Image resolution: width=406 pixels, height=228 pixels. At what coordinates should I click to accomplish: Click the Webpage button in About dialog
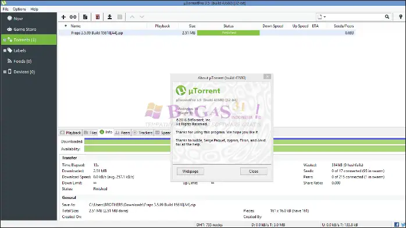coord(190,172)
